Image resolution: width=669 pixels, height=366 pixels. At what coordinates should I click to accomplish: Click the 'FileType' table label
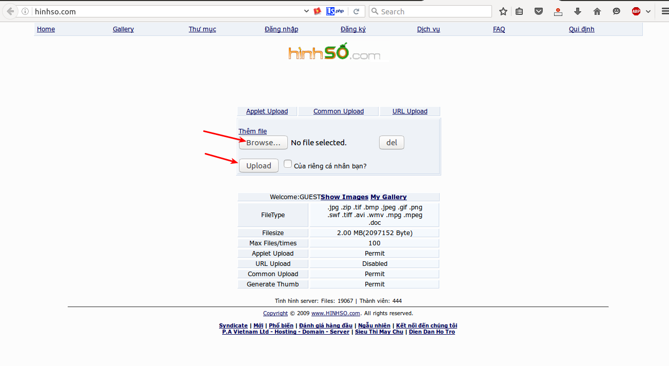pos(273,215)
